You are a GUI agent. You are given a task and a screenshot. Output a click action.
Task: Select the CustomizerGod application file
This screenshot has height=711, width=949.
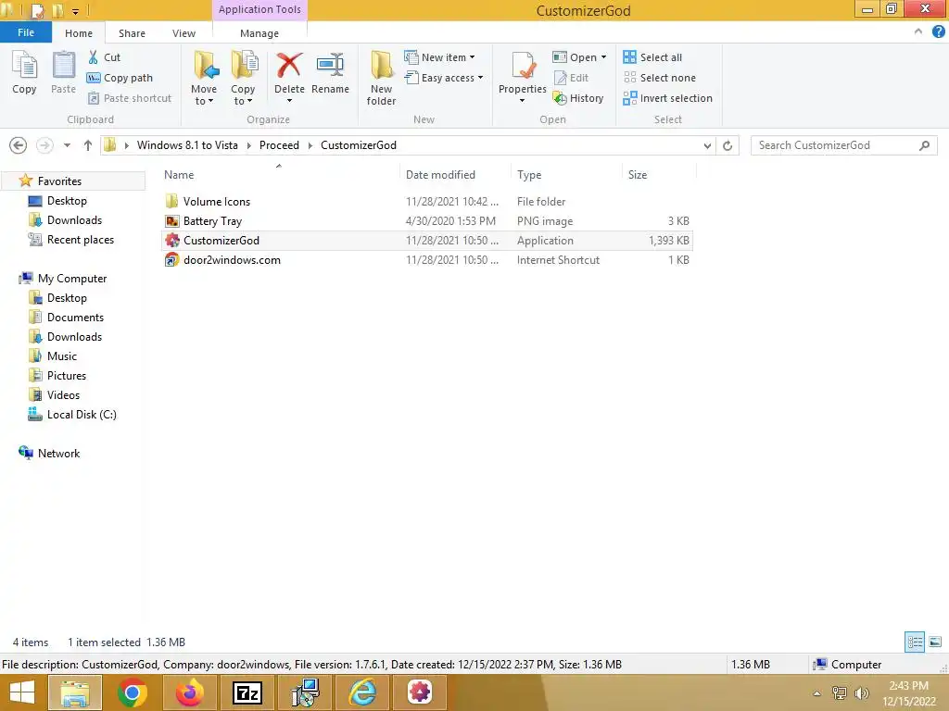pos(427,240)
